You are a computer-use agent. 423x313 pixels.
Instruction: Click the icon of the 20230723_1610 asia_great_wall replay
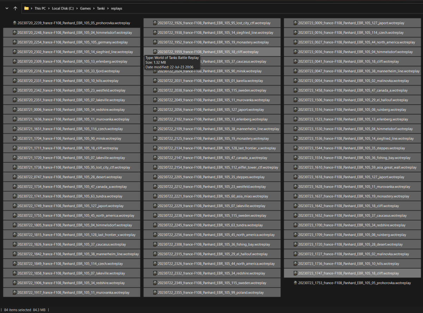click(x=295, y=167)
